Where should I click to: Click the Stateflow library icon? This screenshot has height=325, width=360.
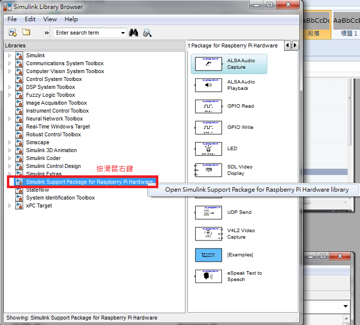(19, 190)
